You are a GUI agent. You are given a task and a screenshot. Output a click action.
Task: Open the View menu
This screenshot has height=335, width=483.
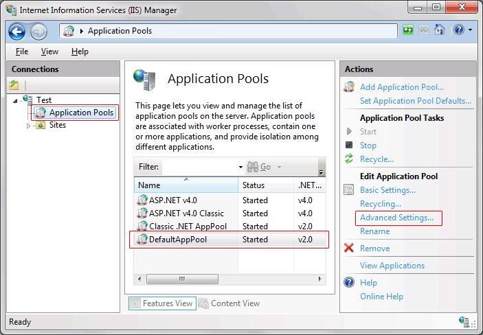[x=49, y=51]
